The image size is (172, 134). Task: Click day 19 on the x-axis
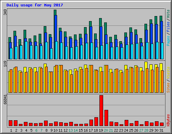coord(101,130)
